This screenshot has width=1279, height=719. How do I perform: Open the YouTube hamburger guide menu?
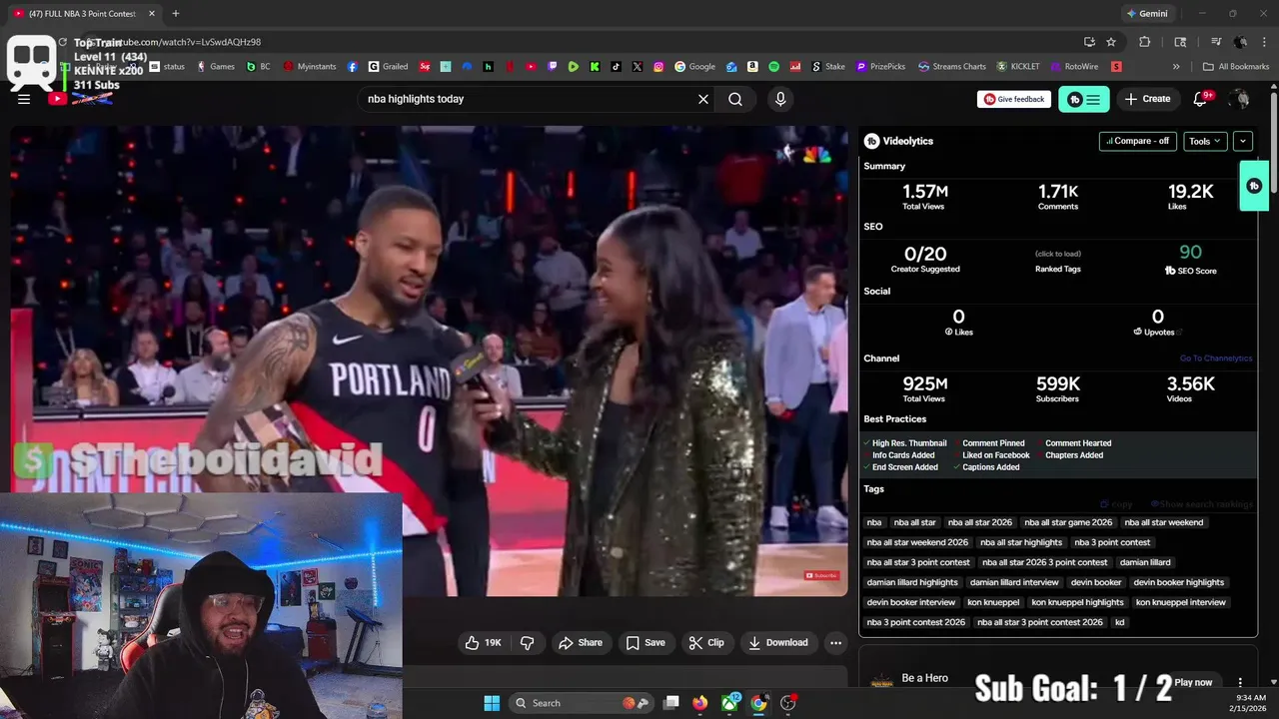point(24,99)
